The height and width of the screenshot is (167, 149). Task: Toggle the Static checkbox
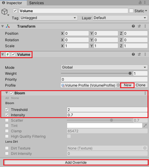point(131,11)
